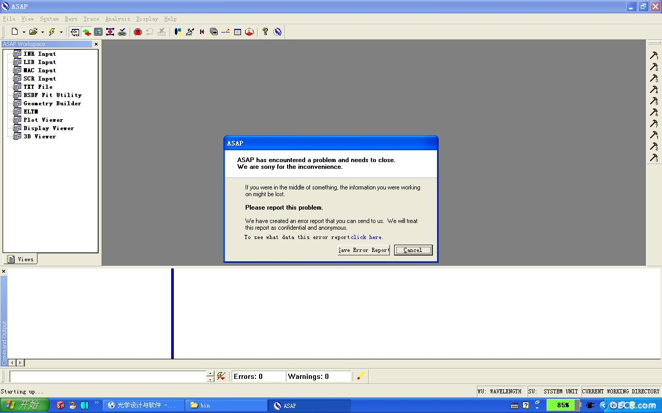Click the eraser icon beside Warnings count

[361, 376]
